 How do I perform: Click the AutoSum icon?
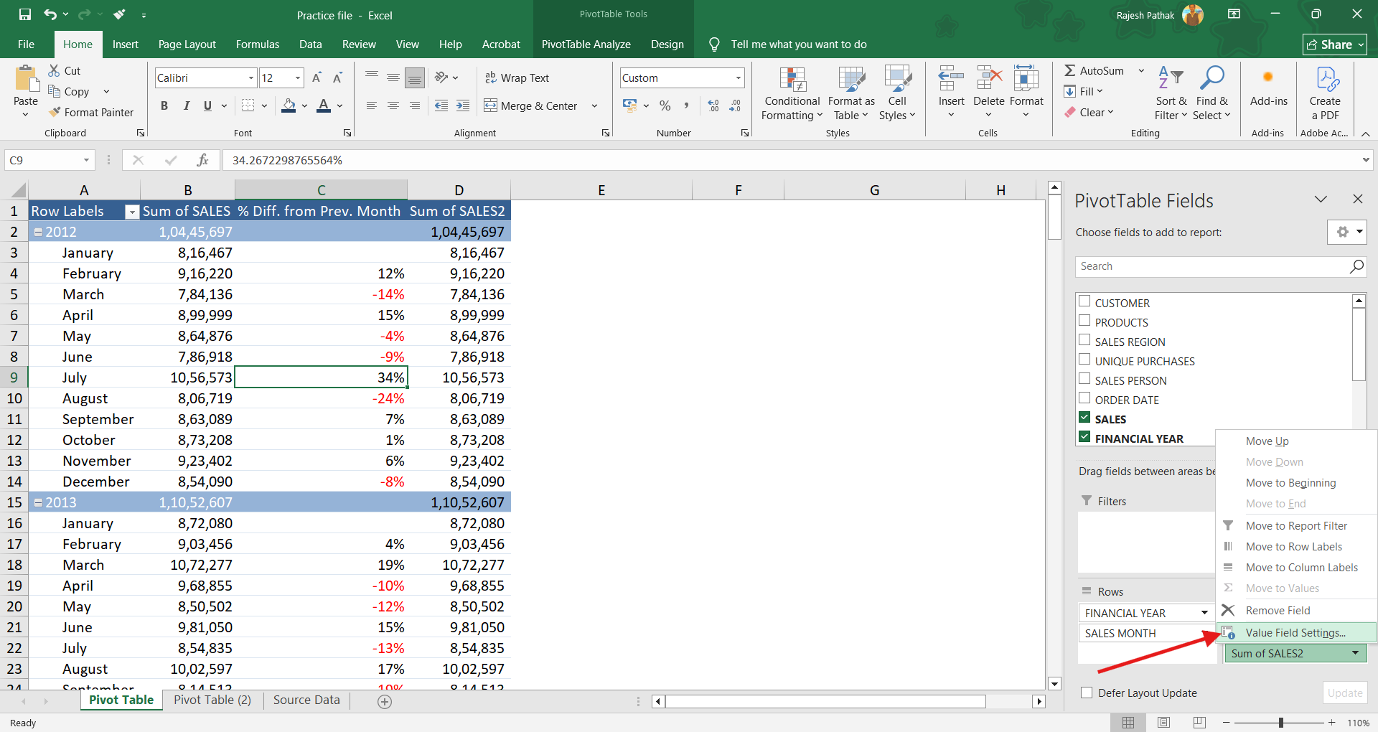1070,70
